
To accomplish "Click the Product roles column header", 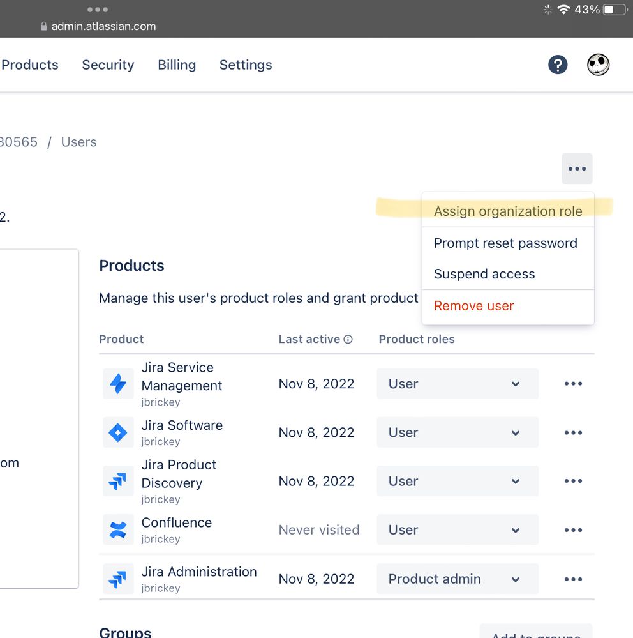I will click(x=417, y=339).
